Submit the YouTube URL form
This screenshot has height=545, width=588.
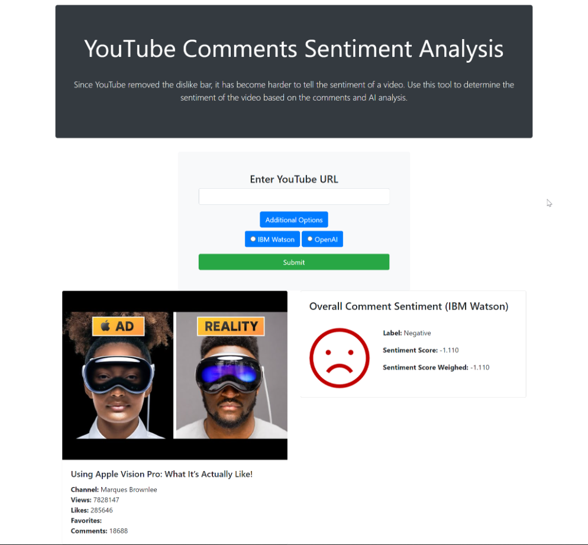point(294,262)
